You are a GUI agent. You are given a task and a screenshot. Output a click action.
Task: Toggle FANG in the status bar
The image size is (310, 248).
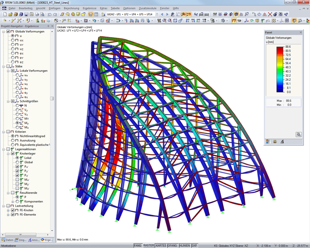(138, 245)
